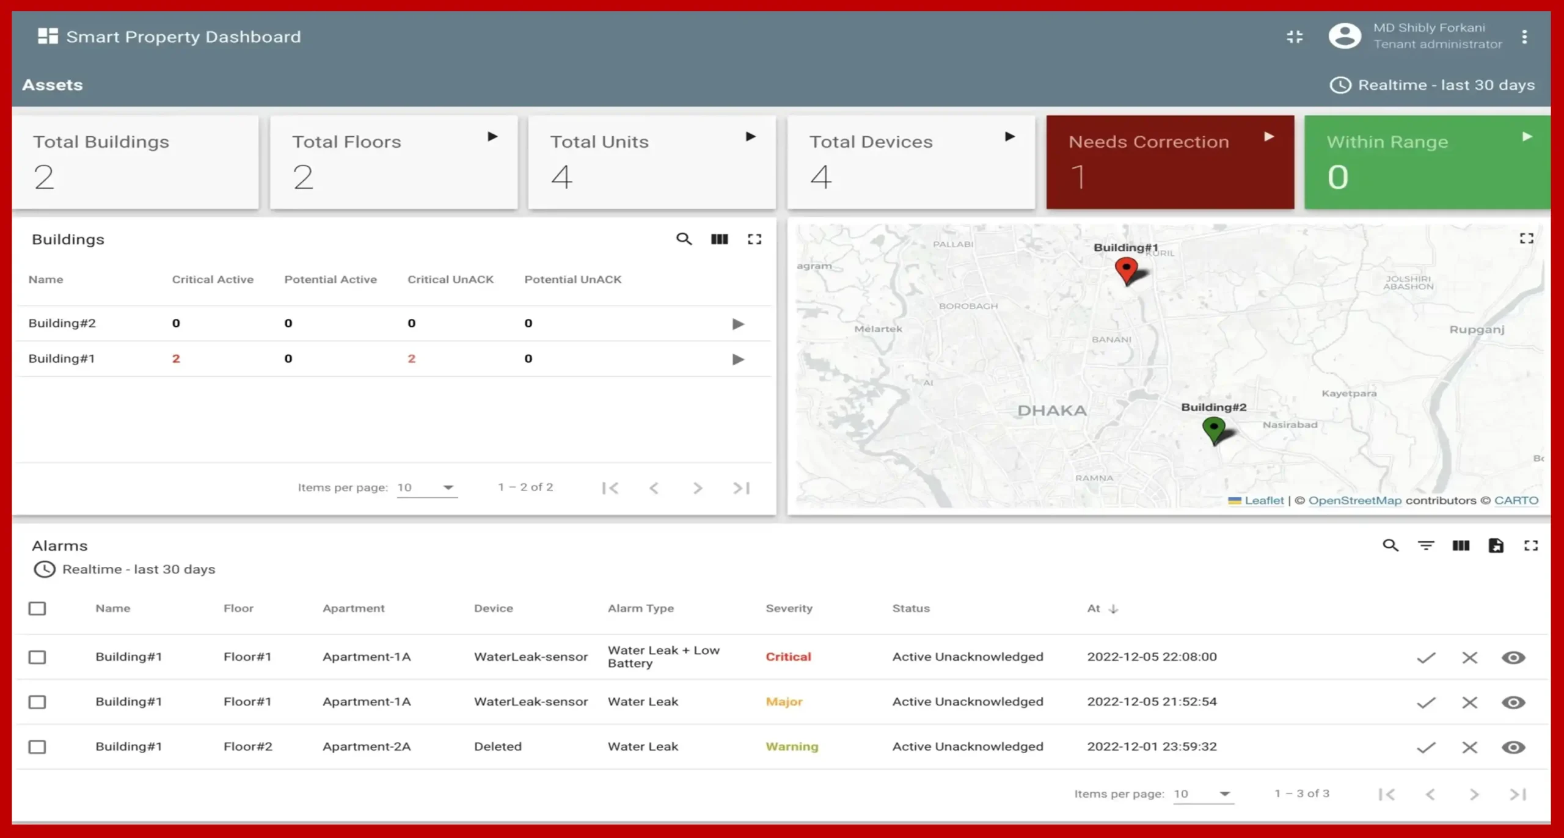Check the Warning alarm row checkbox
The width and height of the screenshot is (1564, 838).
click(x=37, y=747)
